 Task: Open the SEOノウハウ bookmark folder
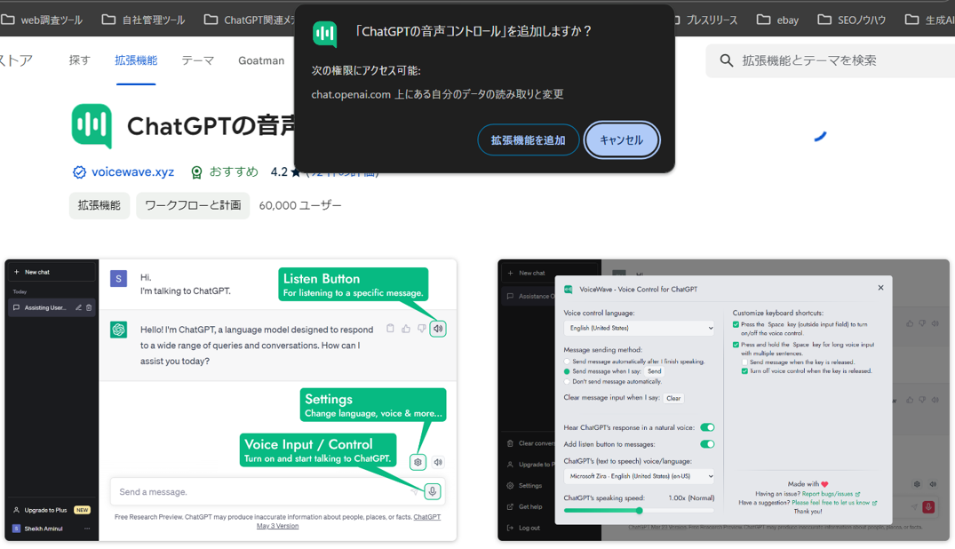point(851,20)
